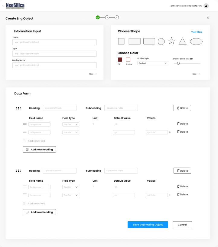The image size is (218, 247).
Task: Focus the first section's Heading input
Action: click(60, 108)
